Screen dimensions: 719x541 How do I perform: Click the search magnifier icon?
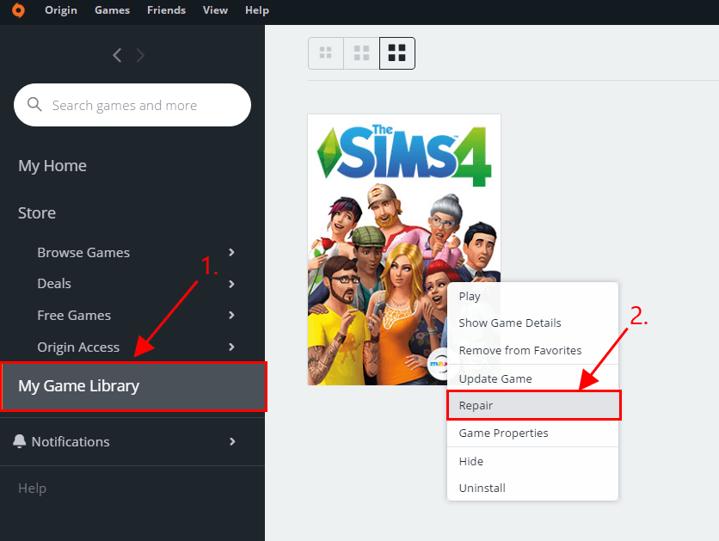point(34,105)
